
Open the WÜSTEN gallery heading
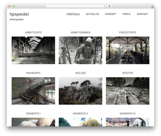click(x=128, y=73)
